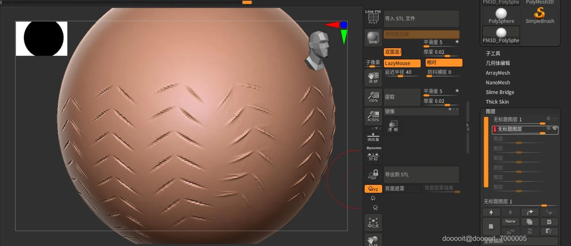Move the selected layer down
The width and height of the screenshot is (571, 246).
click(510, 212)
